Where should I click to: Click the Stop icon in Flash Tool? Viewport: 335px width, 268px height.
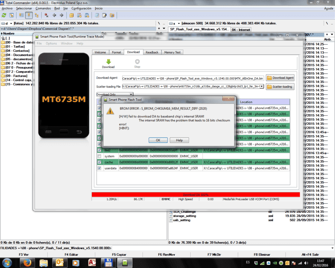pyautogui.click(x=137, y=61)
